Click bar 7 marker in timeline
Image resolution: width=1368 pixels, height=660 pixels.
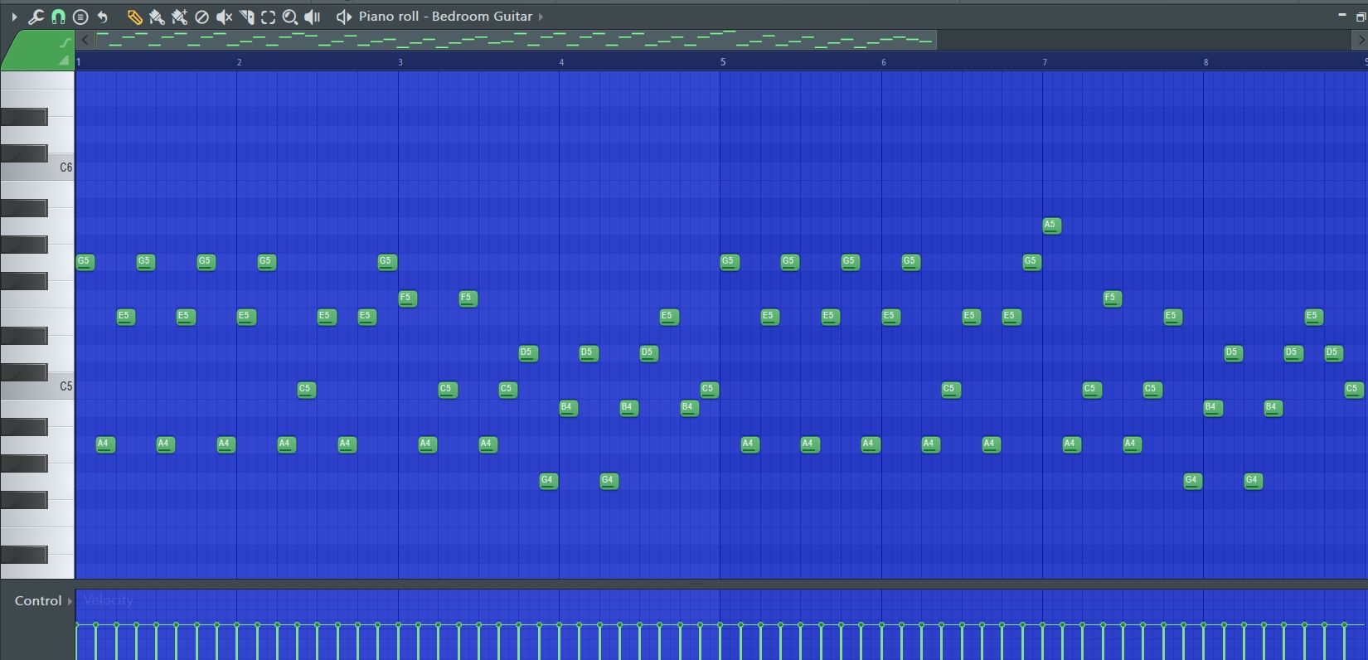click(x=1045, y=62)
